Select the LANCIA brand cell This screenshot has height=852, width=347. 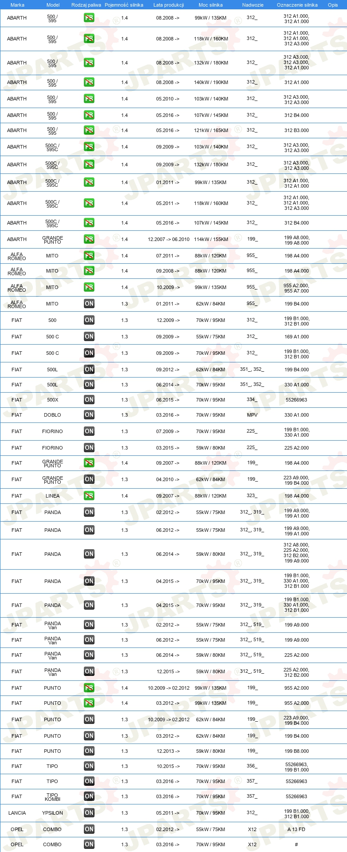point(17,813)
